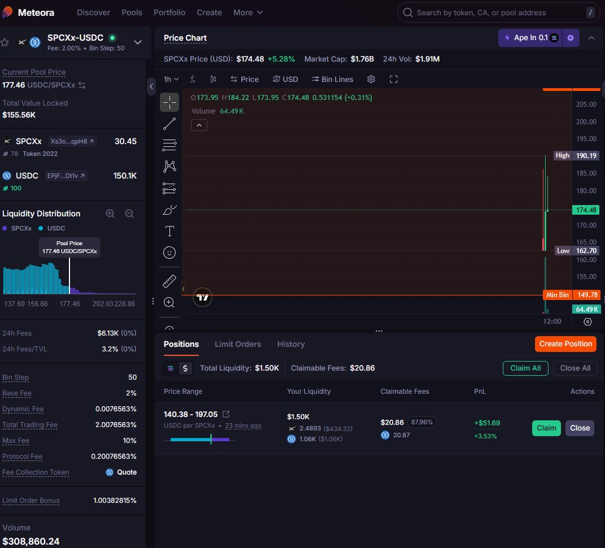
Task: Expand the More menu
Action: [x=248, y=12]
